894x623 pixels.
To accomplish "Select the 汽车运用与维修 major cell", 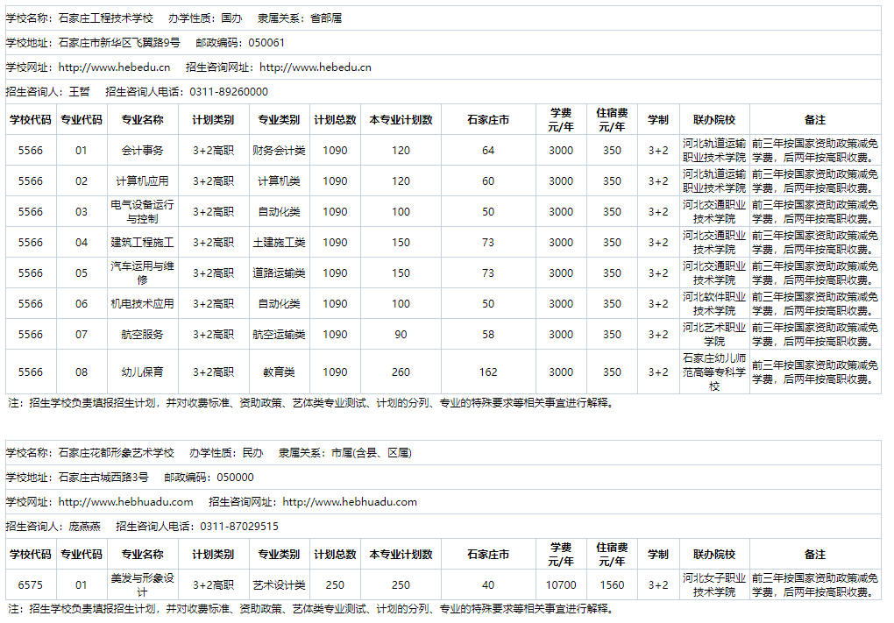I will click(x=142, y=273).
